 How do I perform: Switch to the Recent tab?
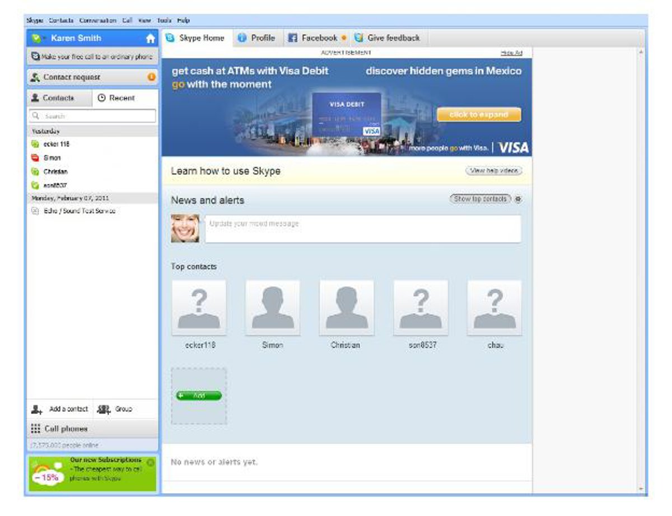tap(116, 98)
